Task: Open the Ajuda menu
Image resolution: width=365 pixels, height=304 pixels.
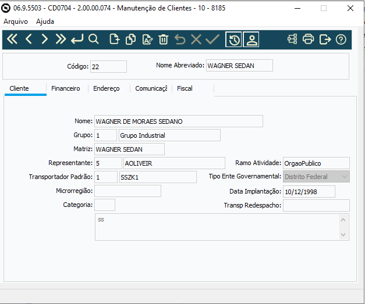Action: point(45,22)
